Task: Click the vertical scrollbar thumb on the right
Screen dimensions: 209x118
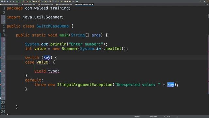Action: (x=208, y=16)
